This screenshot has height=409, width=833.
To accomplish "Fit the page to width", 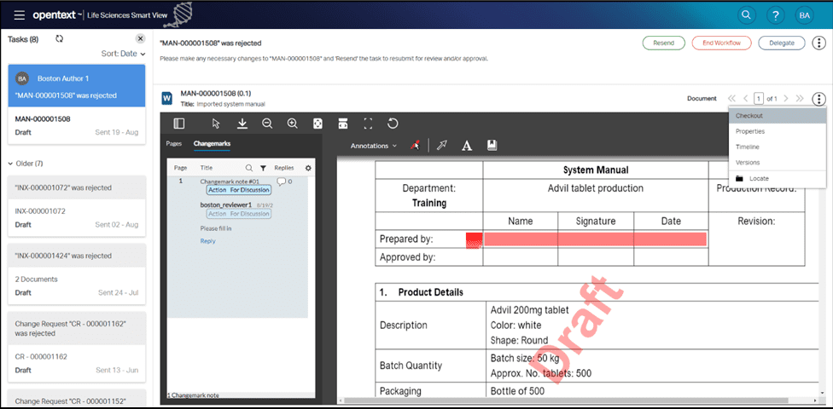I will [x=342, y=124].
